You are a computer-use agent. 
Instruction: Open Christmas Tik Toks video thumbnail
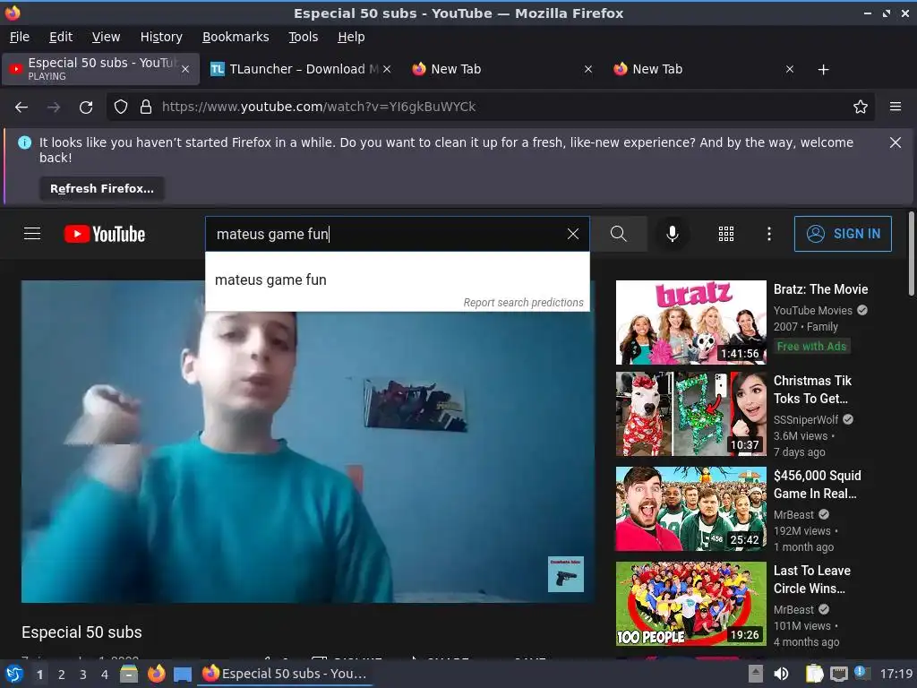(x=691, y=414)
